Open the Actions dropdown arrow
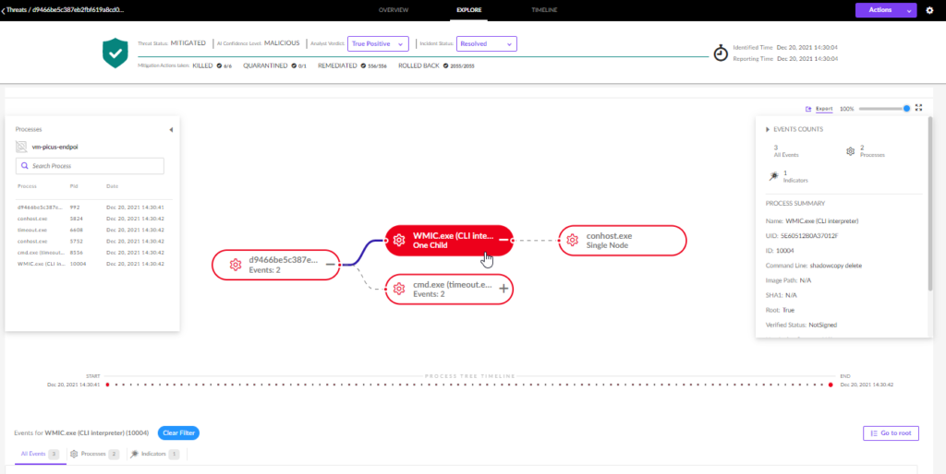This screenshot has height=474, width=946. tap(909, 10)
